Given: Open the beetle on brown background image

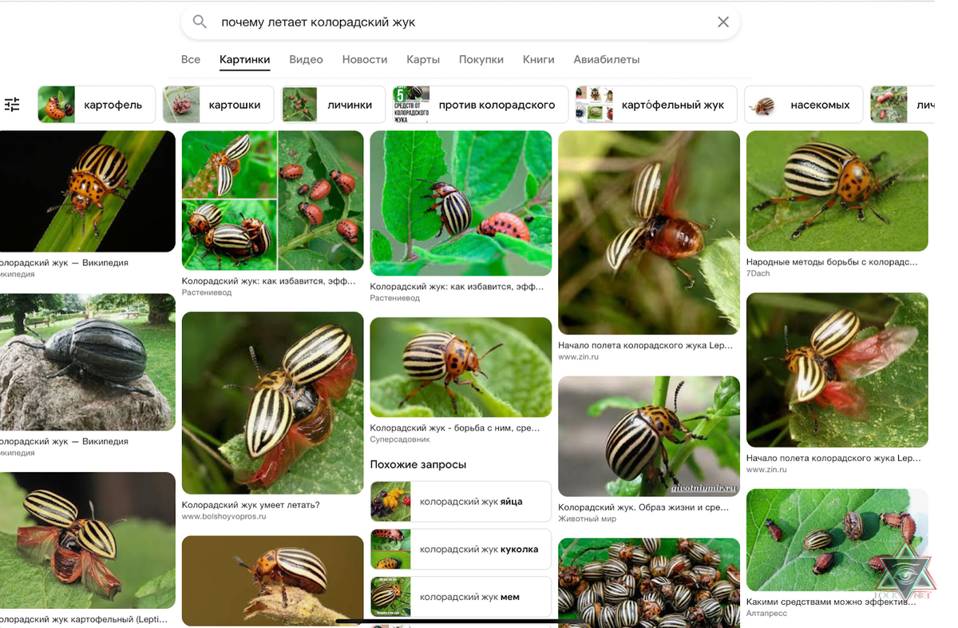Looking at the screenshot, I should (273, 581).
